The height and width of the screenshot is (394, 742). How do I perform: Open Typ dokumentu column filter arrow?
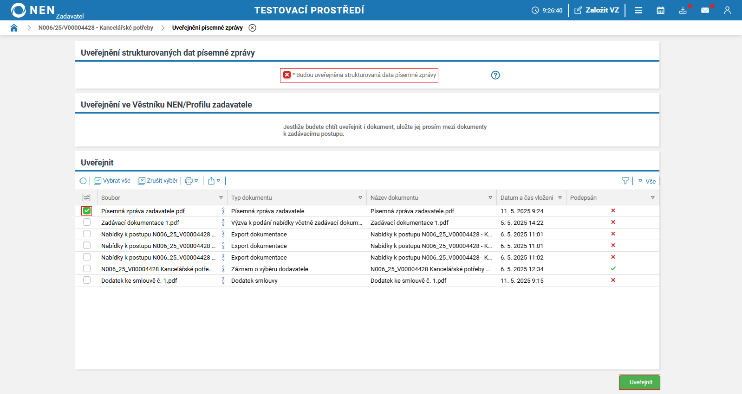pos(360,198)
